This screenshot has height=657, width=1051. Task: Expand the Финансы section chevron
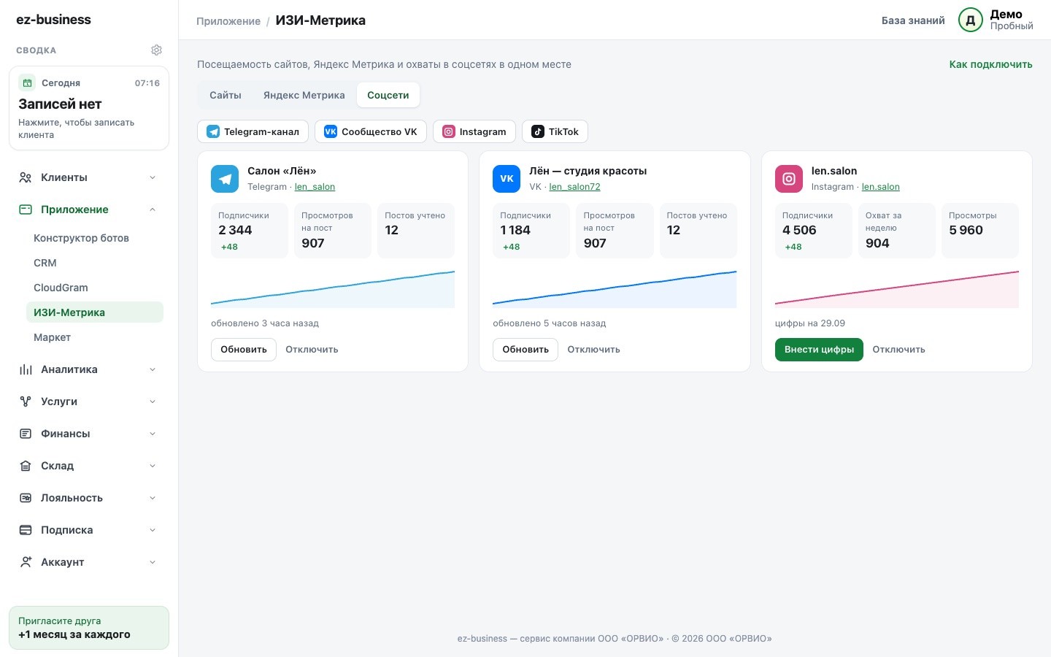click(153, 434)
